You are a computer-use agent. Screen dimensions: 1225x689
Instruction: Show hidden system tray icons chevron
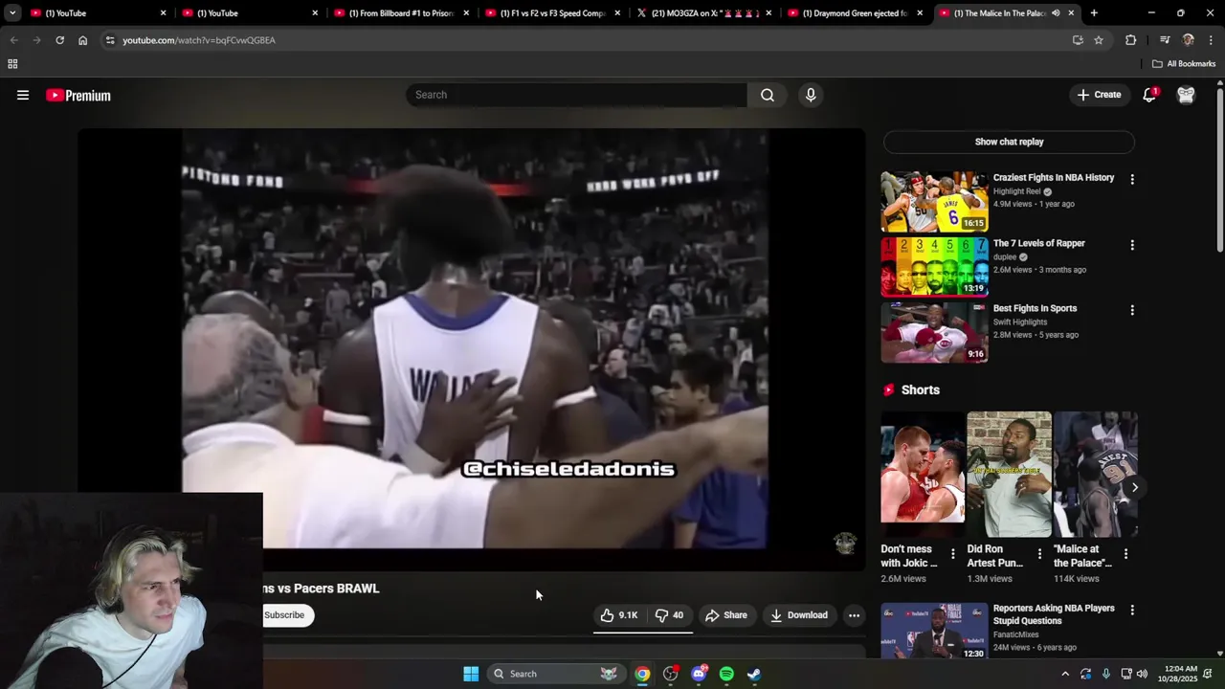click(1067, 674)
